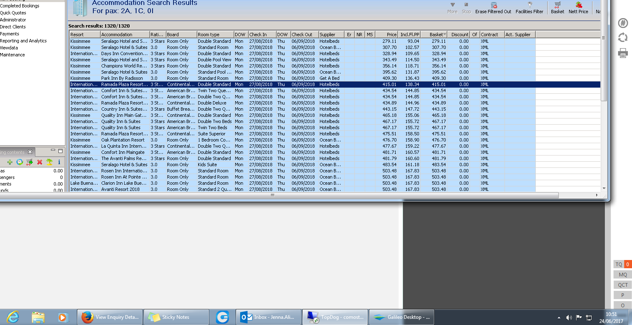Sort by the Act. Supplier column header
The height and width of the screenshot is (325, 632).
520,35
